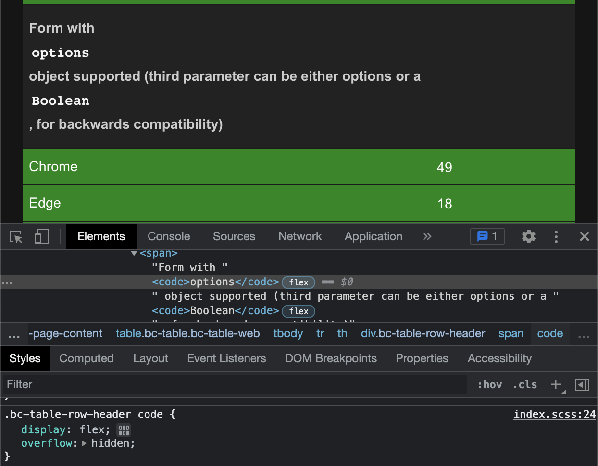Collapse the span node triangle
The width and height of the screenshot is (598, 466).
point(134,253)
